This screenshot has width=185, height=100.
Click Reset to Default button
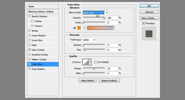point(109,81)
